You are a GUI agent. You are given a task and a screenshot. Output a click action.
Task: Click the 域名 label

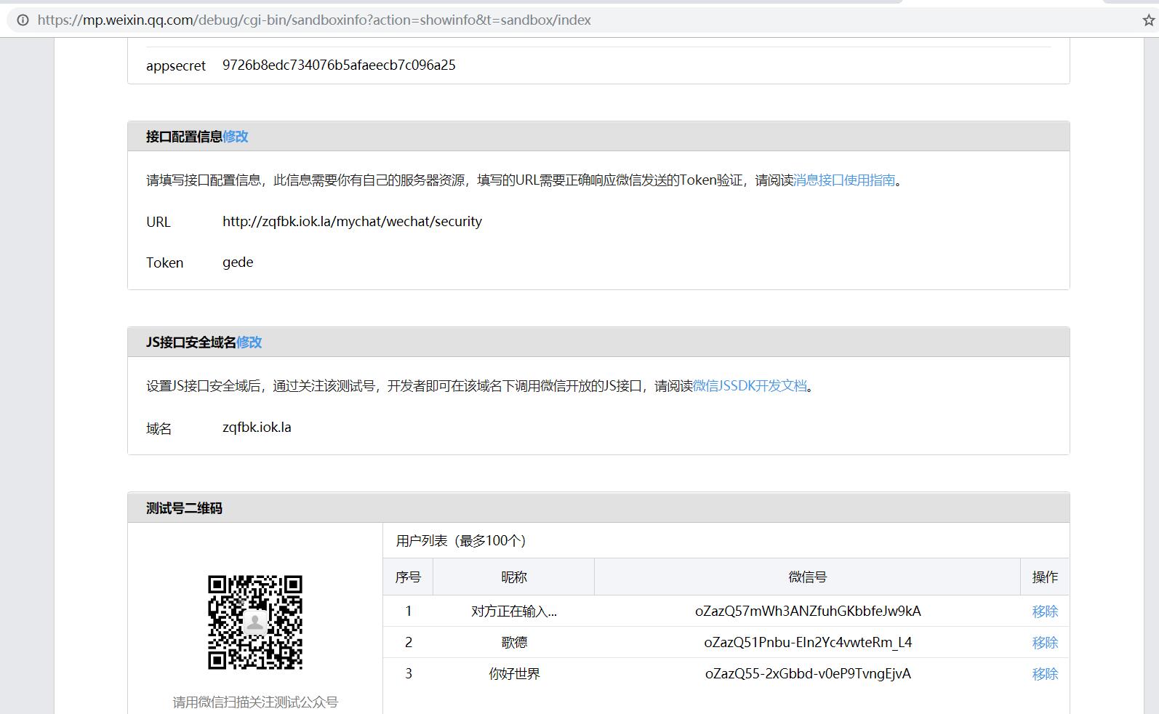point(159,429)
